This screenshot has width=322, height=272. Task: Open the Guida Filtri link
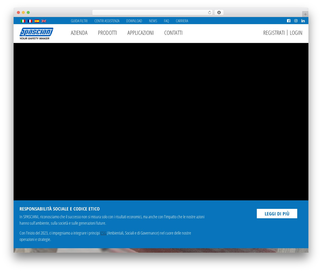(x=79, y=21)
